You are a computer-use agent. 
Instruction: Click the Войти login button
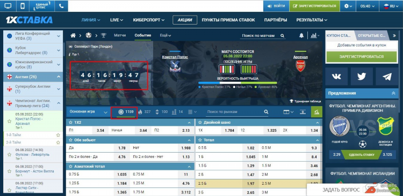coord(276,6)
